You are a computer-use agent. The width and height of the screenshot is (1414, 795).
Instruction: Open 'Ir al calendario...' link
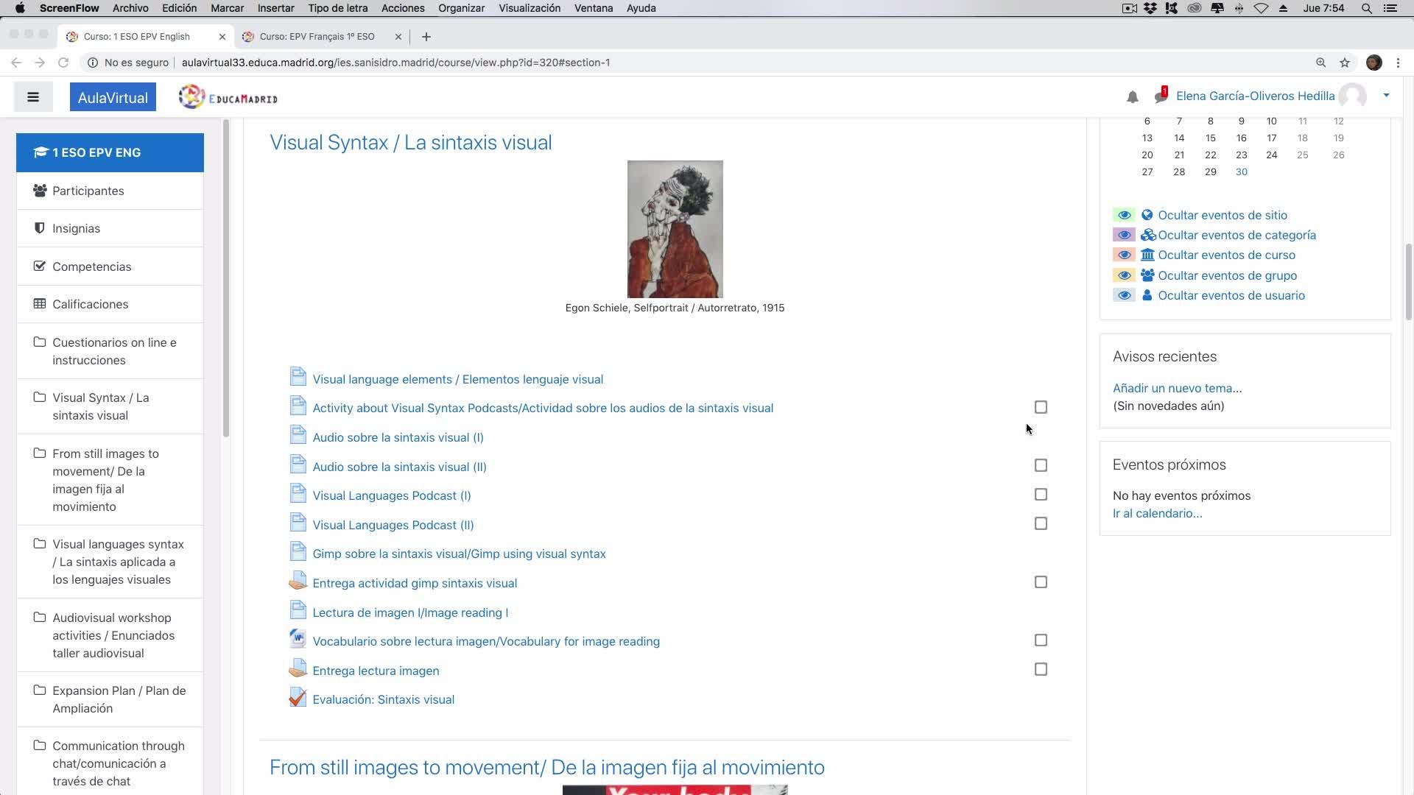point(1157,513)
